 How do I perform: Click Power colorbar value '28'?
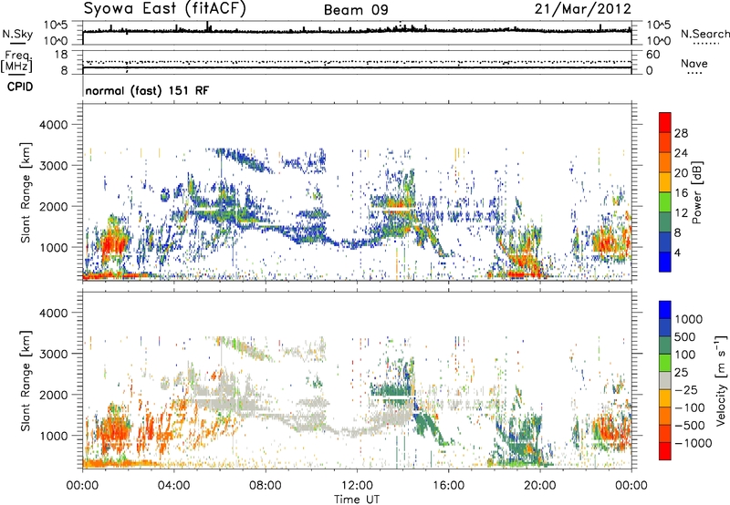681,133
